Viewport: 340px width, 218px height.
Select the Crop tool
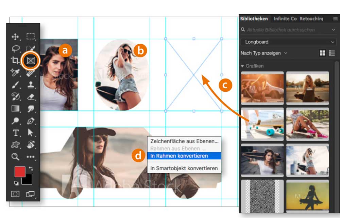[15, 61]
